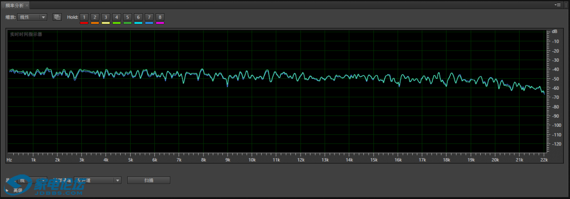Toggle Hold button 6
The height and width of the screenshot is (199, 570).
click(x=138, y=17)
